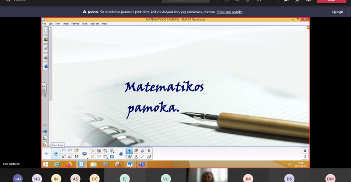Open Snipping Tool from taskbar
This screenshot has width=351, height=182.
pos(118,165)
